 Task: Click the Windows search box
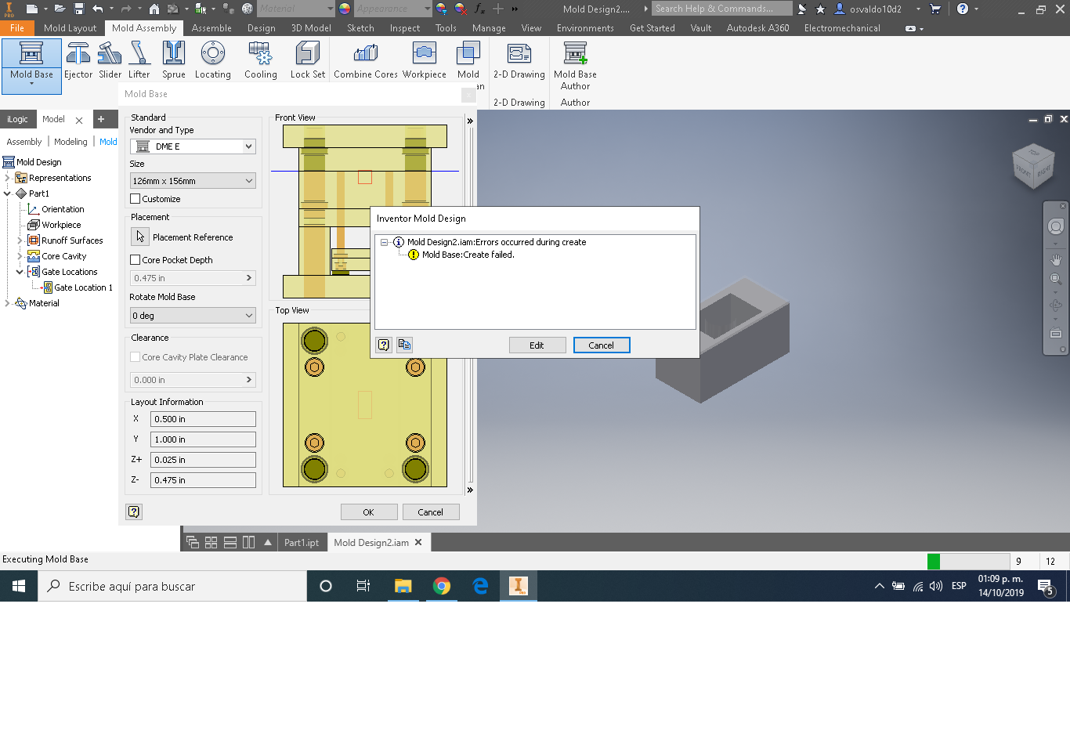[x=172, y=586]
